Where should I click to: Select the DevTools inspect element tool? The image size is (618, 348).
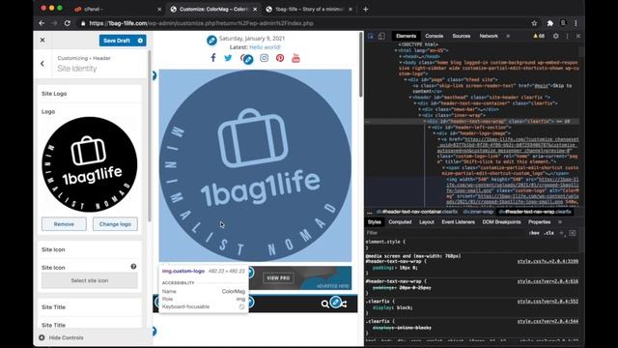click(371, 36)
